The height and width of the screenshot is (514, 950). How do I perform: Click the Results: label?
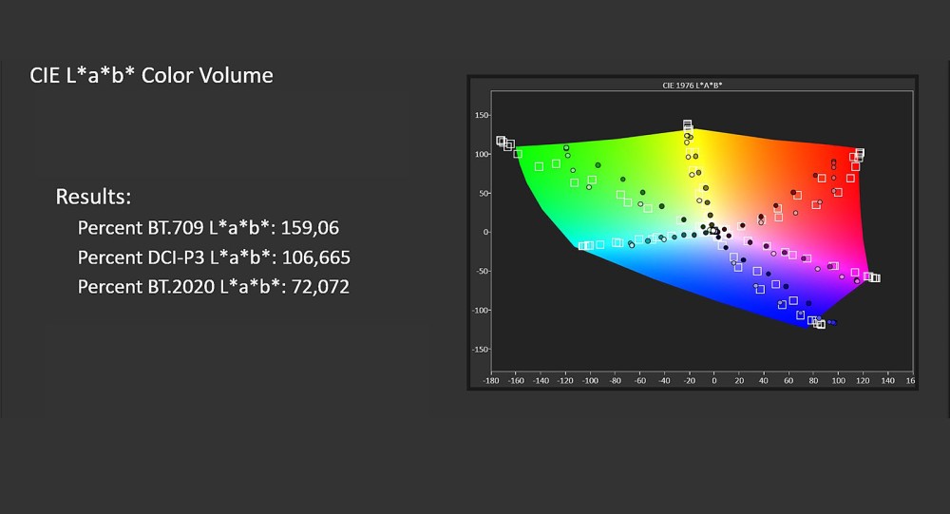[93, 197]
